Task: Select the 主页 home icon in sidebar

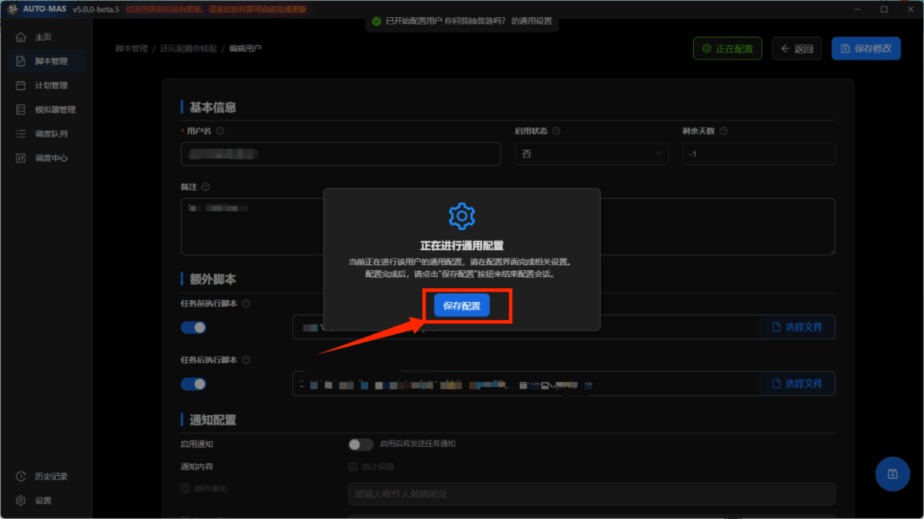Action: [21, 36]
